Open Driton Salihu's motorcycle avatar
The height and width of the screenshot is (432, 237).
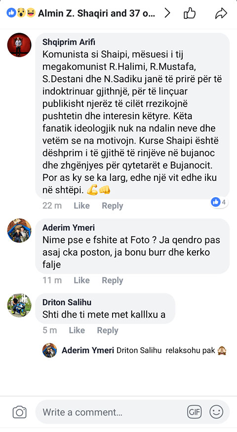[x=19, y=305]
